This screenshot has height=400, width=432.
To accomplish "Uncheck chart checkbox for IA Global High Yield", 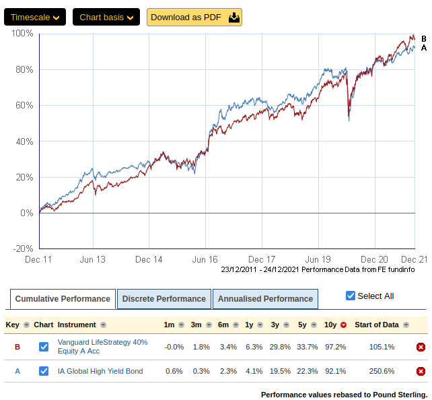I will pos(44,371).
